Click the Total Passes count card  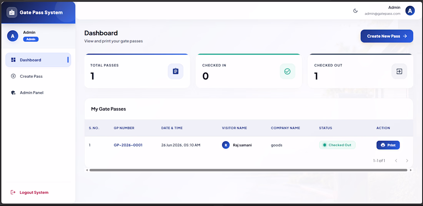(x=137, y=71)
